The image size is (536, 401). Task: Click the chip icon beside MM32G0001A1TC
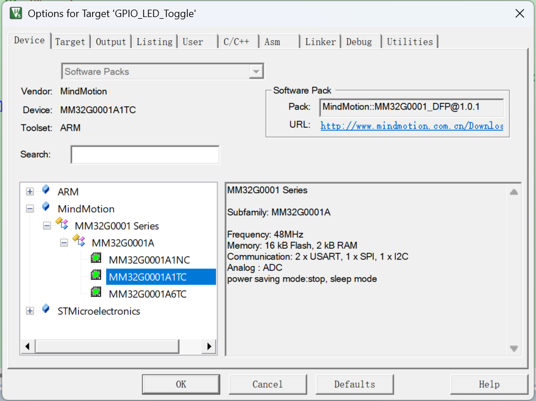(x=97, y=277)
